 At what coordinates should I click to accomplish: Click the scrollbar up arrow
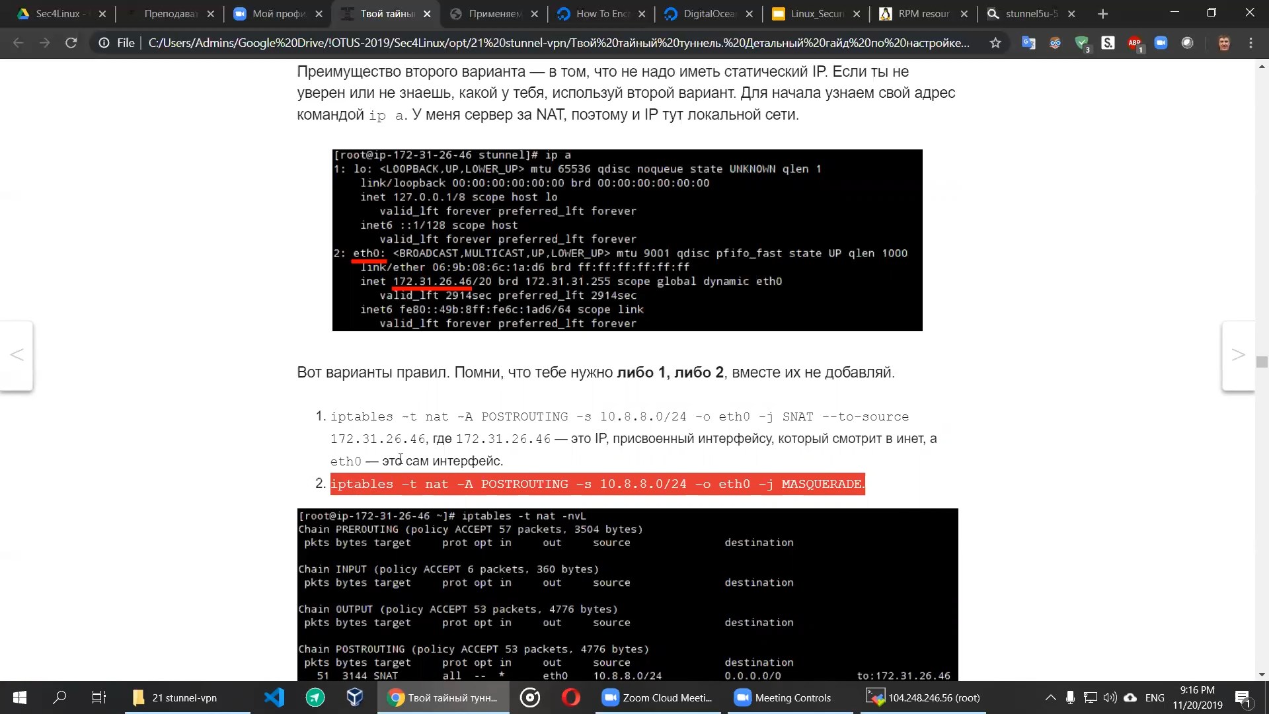click(1262, 66)
